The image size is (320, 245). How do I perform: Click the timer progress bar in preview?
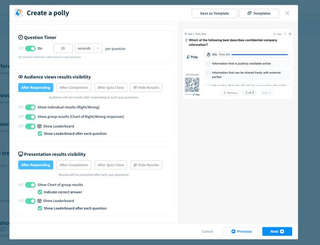259,55
